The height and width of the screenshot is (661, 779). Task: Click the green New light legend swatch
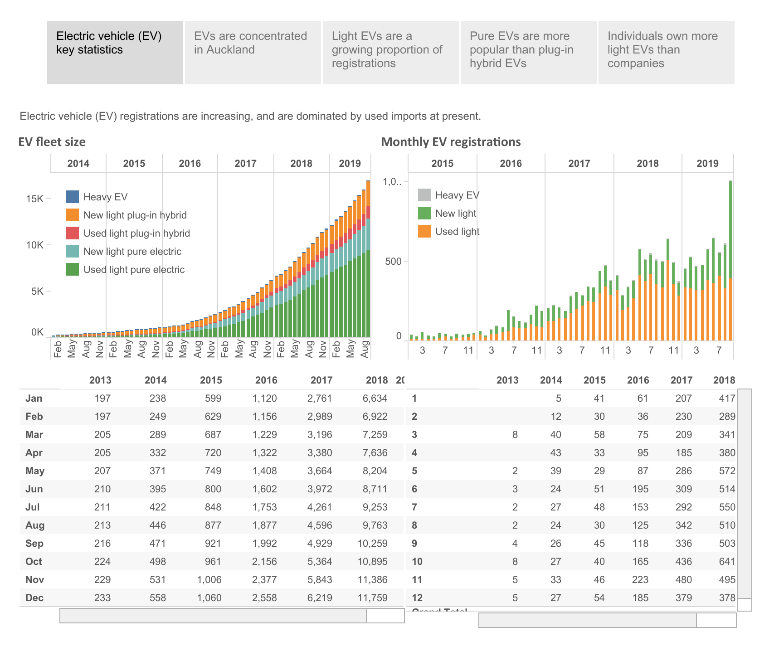(424, 213)
